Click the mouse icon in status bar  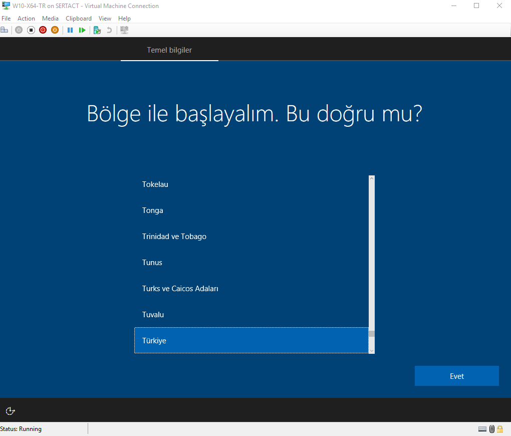(x=492, y=429)
